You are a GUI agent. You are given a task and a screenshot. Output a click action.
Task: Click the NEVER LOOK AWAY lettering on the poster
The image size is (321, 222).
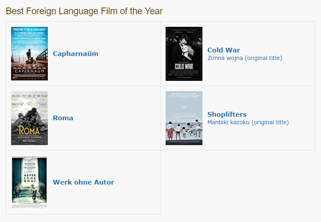tap(30, 178)
